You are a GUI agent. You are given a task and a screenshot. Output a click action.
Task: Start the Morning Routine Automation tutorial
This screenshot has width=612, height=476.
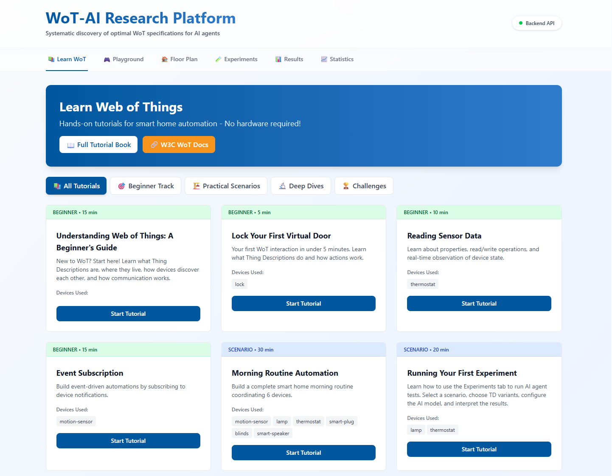pyautogui.click(x=303, y=453)
